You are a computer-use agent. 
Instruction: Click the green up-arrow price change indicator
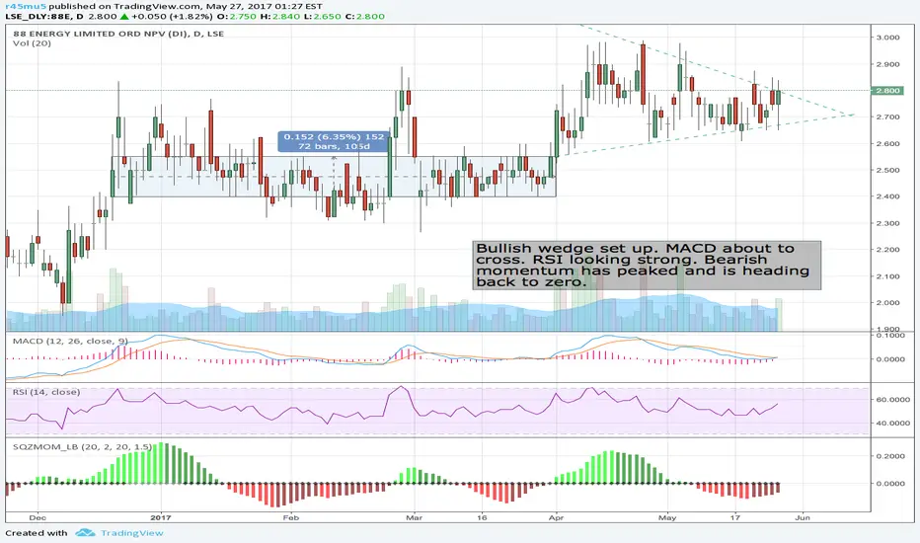(125, 17)
